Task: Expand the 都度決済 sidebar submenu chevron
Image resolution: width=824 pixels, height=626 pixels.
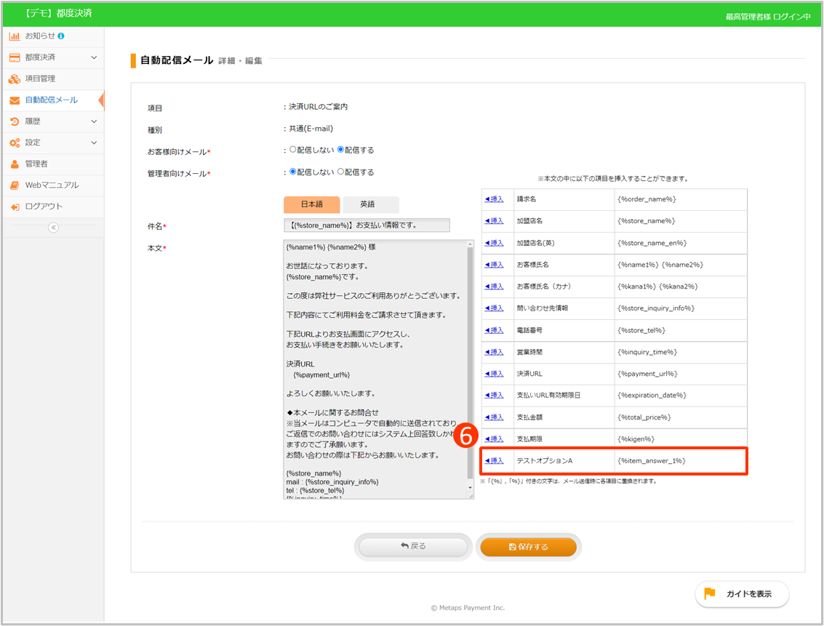Action: pos(93,57)
